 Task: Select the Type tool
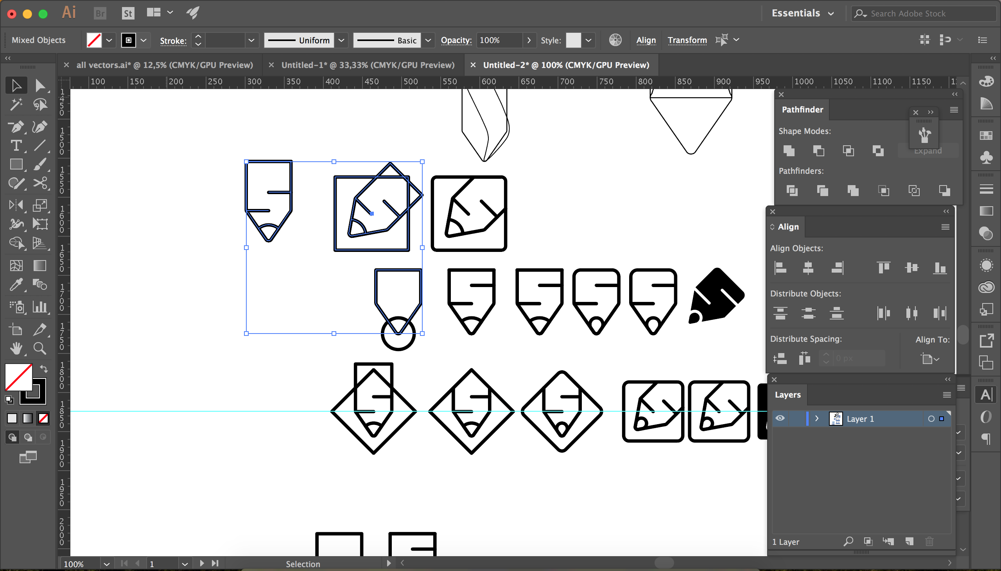pyautogui.click(x=16, y=146)
